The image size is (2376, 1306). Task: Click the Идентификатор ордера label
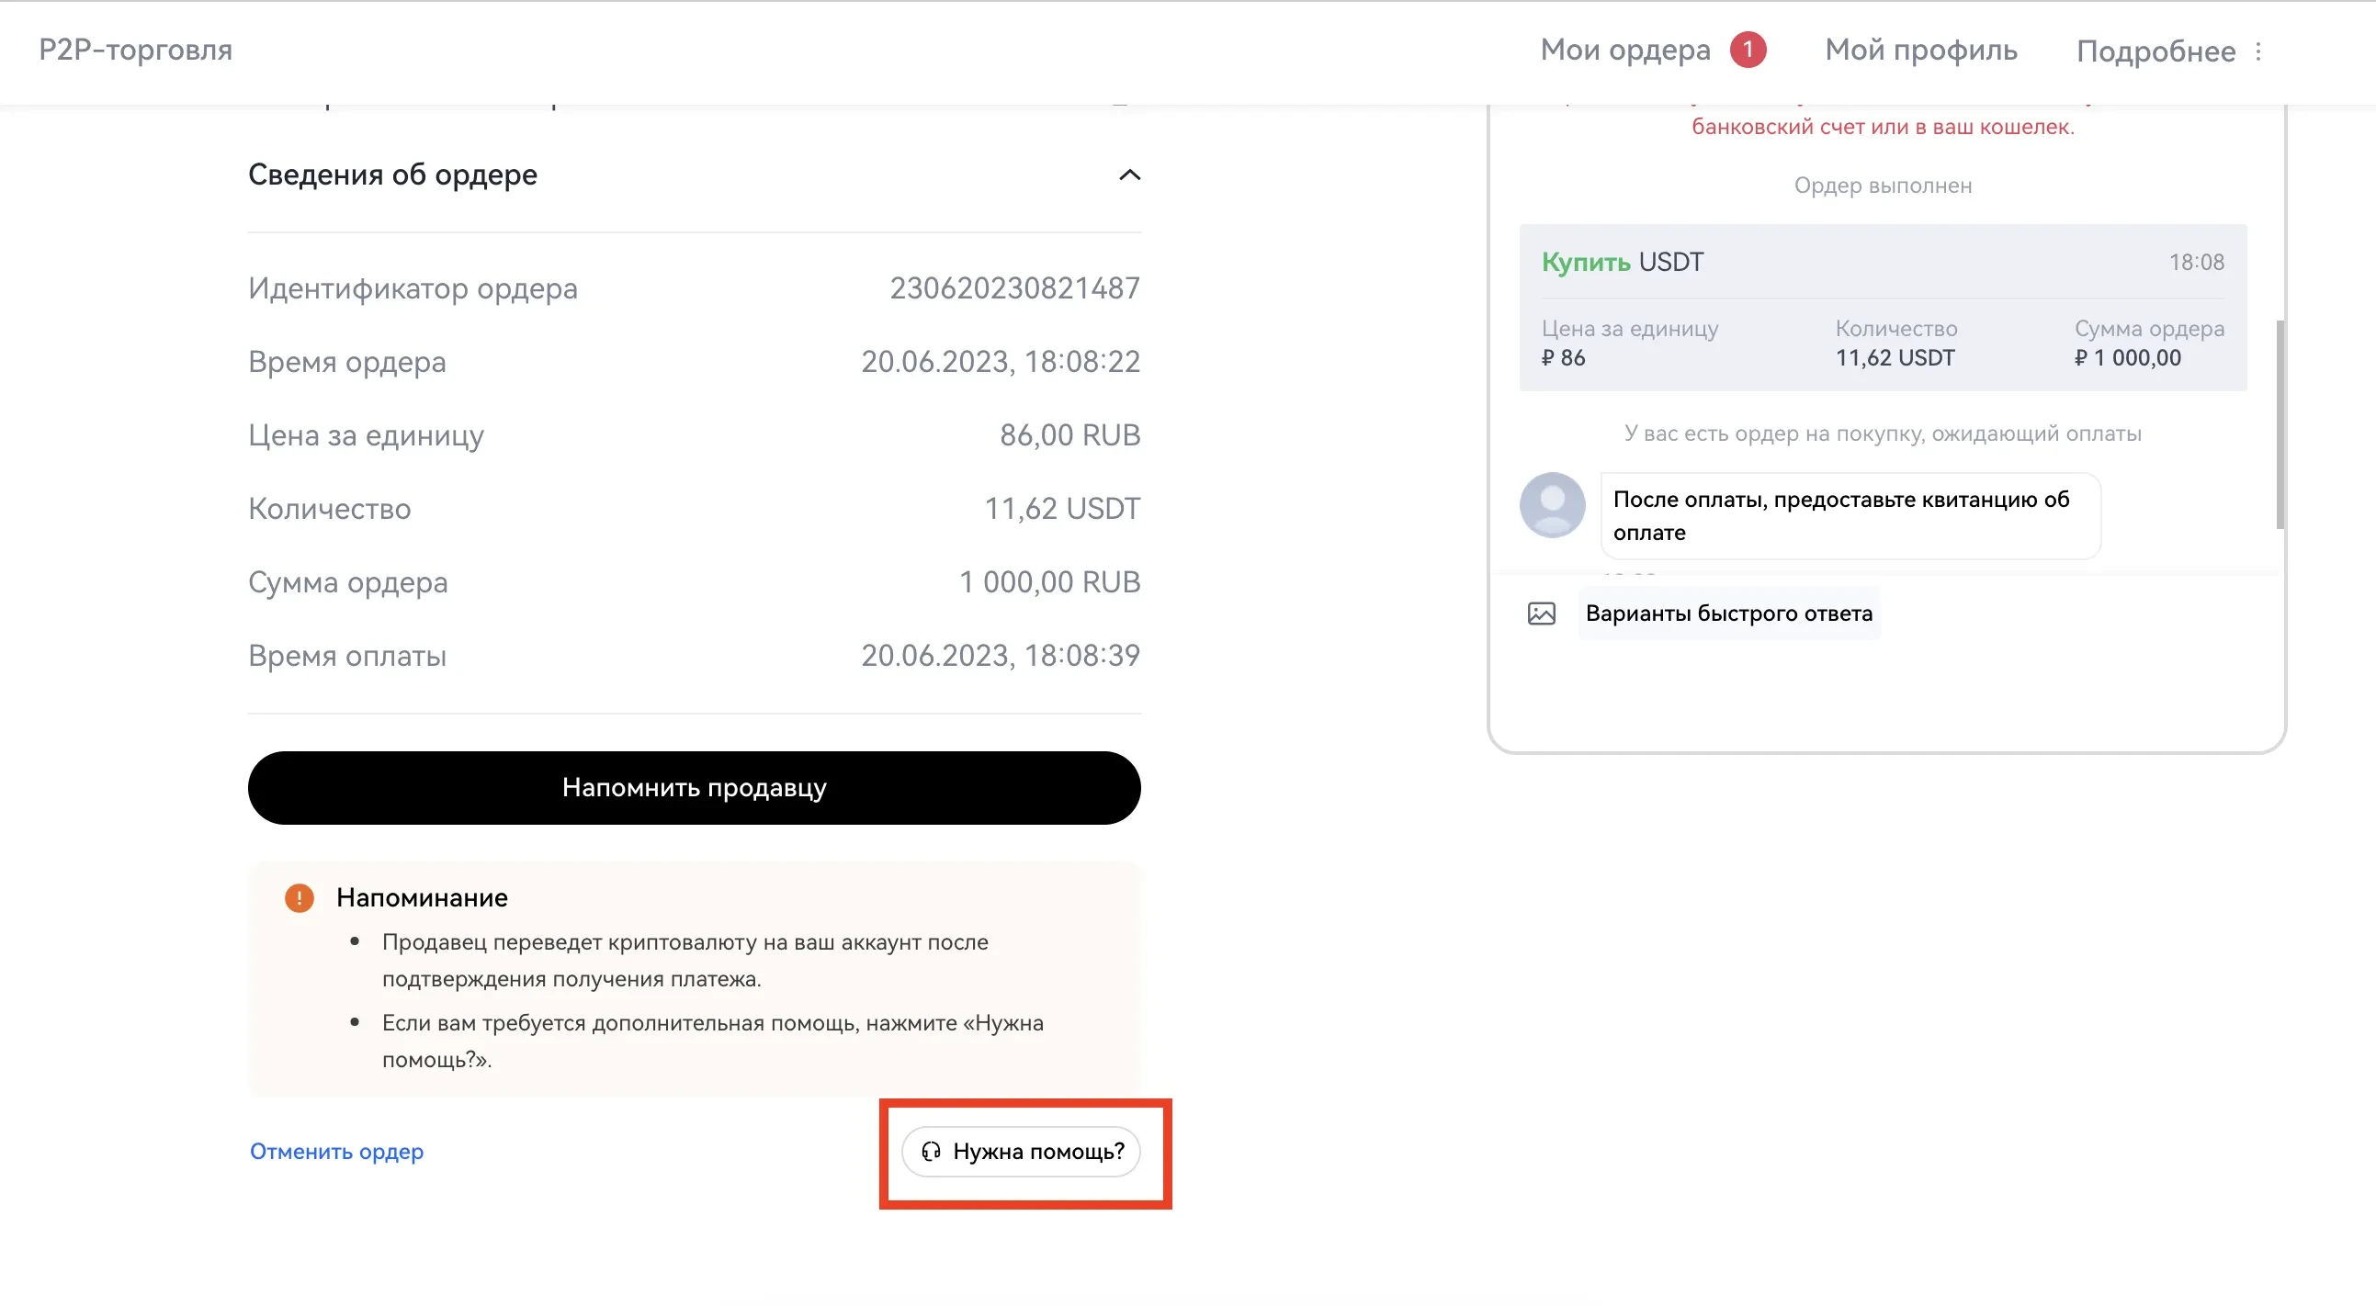click(x=413, y=288)
